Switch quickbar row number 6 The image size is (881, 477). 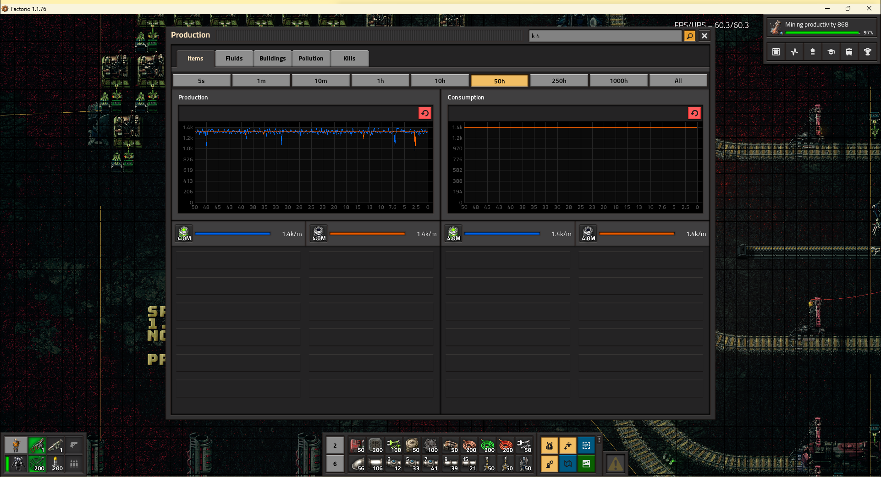[335, 464]
